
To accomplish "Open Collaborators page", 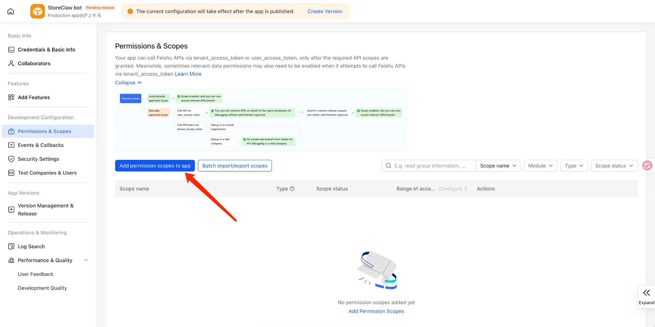I will [48, 63].
